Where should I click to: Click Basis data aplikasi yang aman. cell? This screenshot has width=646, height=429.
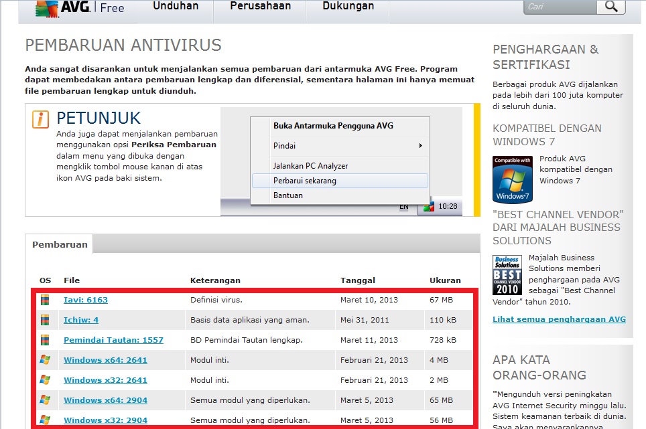click(x=250, y=320)
